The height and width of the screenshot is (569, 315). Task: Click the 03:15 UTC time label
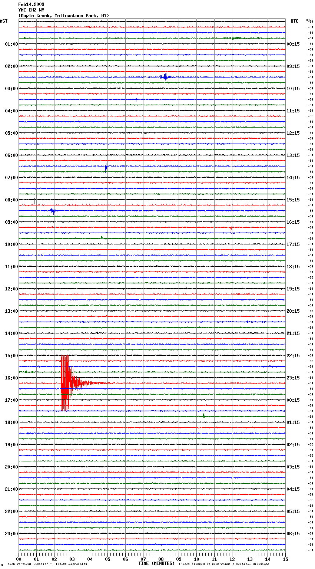(x=293, y=467)
